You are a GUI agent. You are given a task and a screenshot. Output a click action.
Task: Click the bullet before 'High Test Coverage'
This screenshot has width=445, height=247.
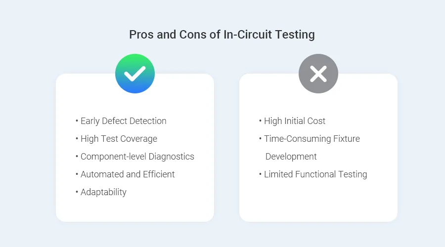77,139
